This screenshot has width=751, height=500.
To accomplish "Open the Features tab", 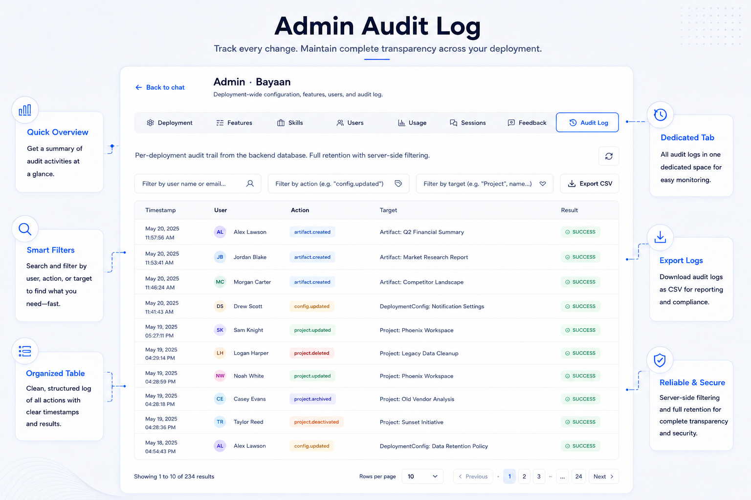I will click(234, 123).
